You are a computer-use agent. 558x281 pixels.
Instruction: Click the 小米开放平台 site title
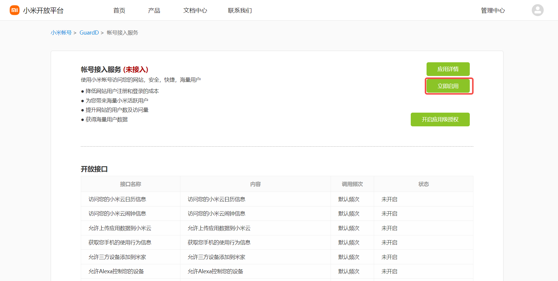(x=44, y=10)
